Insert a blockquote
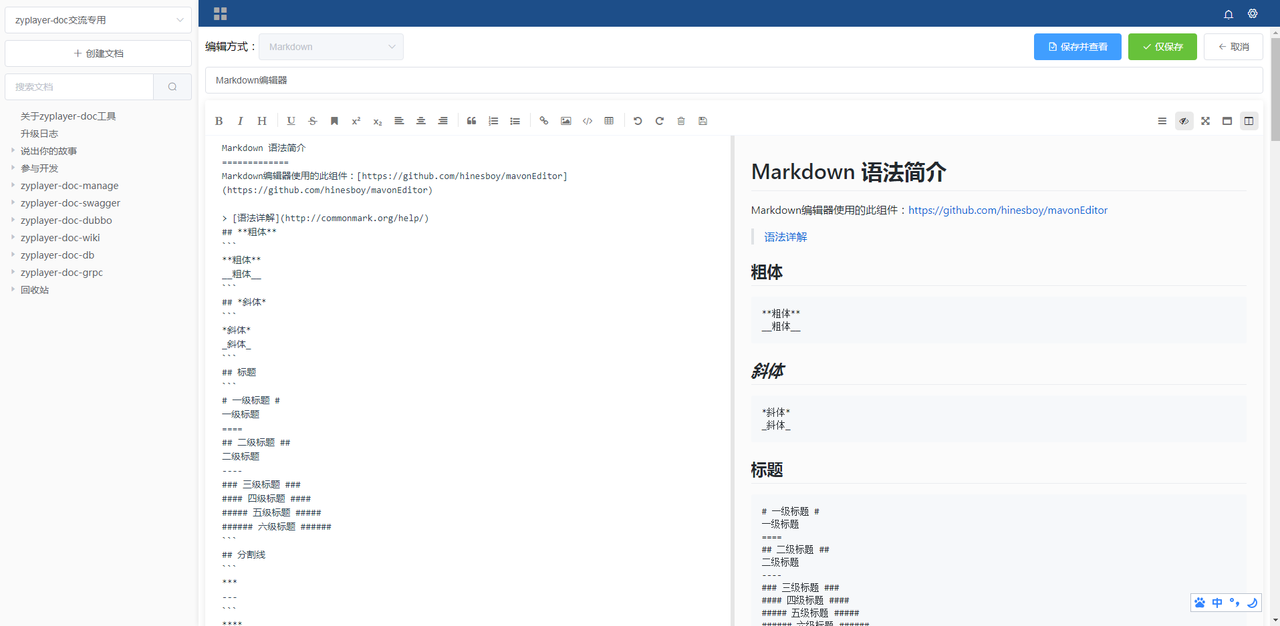Image resolution: width=1280 pixels, height=626 pixels. point(471,121)
